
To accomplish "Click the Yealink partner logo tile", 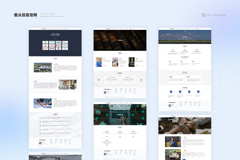I will [52, 42].
